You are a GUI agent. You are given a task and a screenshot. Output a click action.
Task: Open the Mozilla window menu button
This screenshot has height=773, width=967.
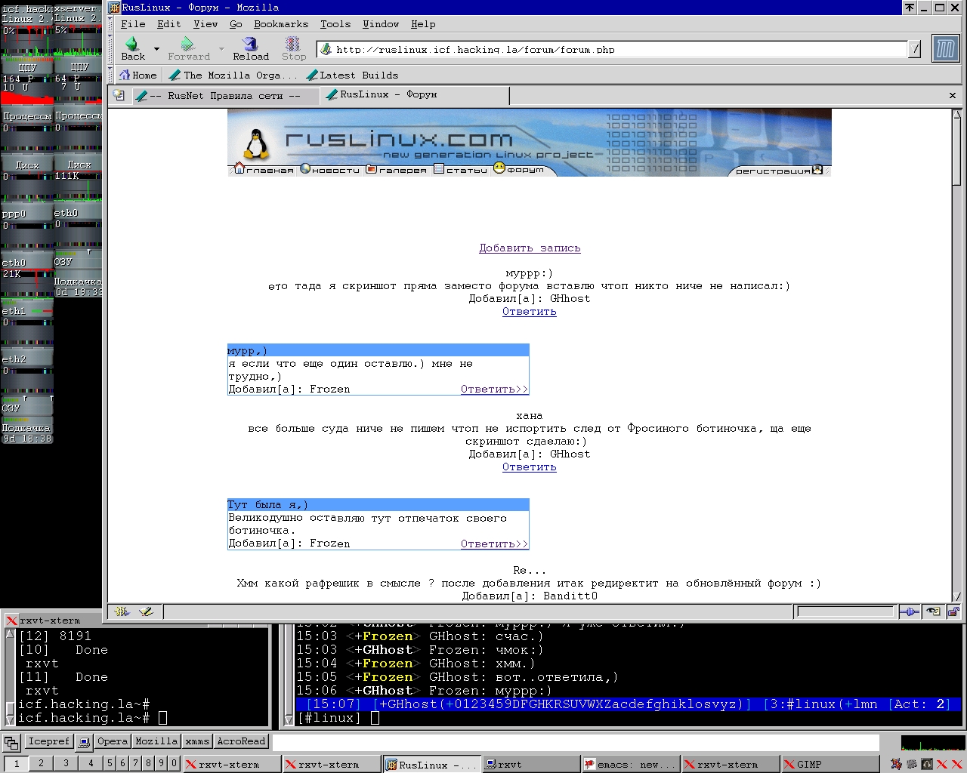tap(114, 8)
